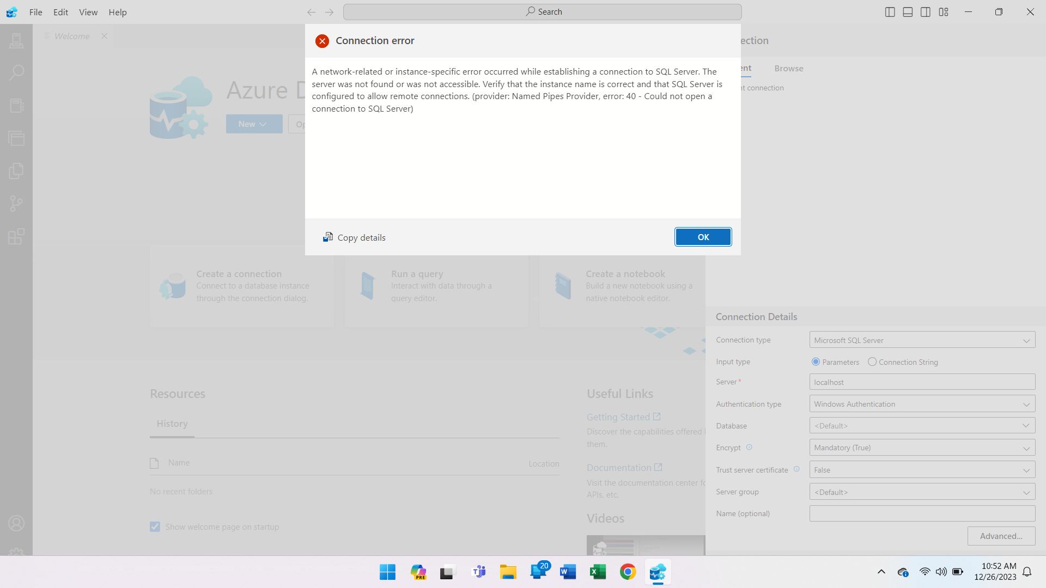Open the Extensions icon in the sidebar
The height and width of the screenshot is (588, 1046).
point(16,236)
